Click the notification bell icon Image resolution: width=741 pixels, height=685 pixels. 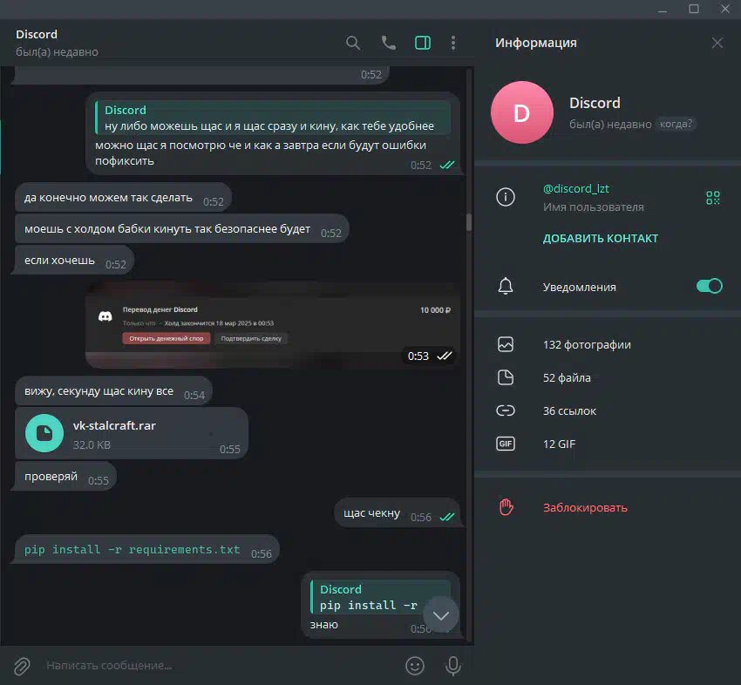click(505, 286)
